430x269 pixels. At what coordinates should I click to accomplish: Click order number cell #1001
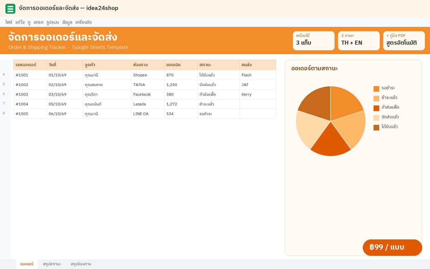[30, 75]
